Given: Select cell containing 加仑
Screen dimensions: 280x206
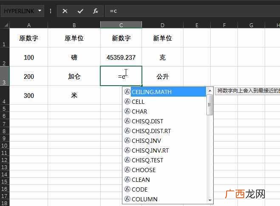Looking at the screenshot, I should (x=74, y=76).
